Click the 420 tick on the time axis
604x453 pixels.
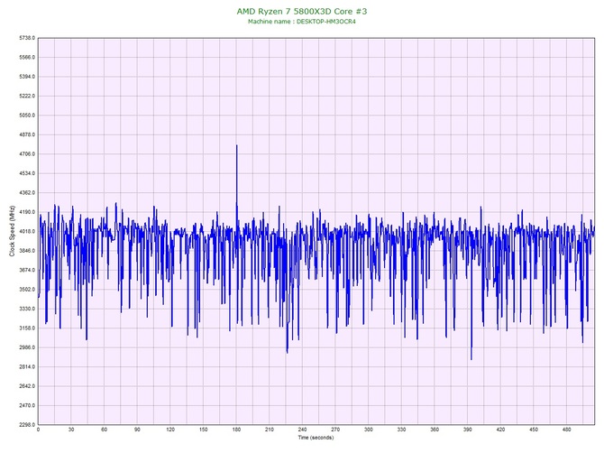500,430
